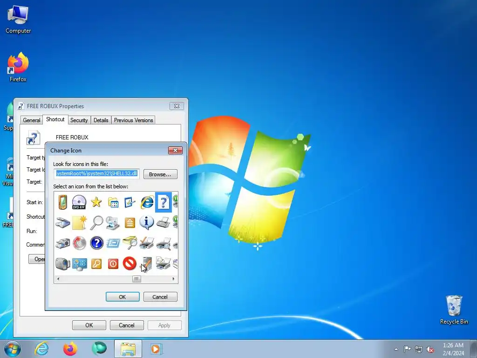477x358 pixels.
Task: Pick the blue moving window frames icon
Action: click(x=113, y=243)
